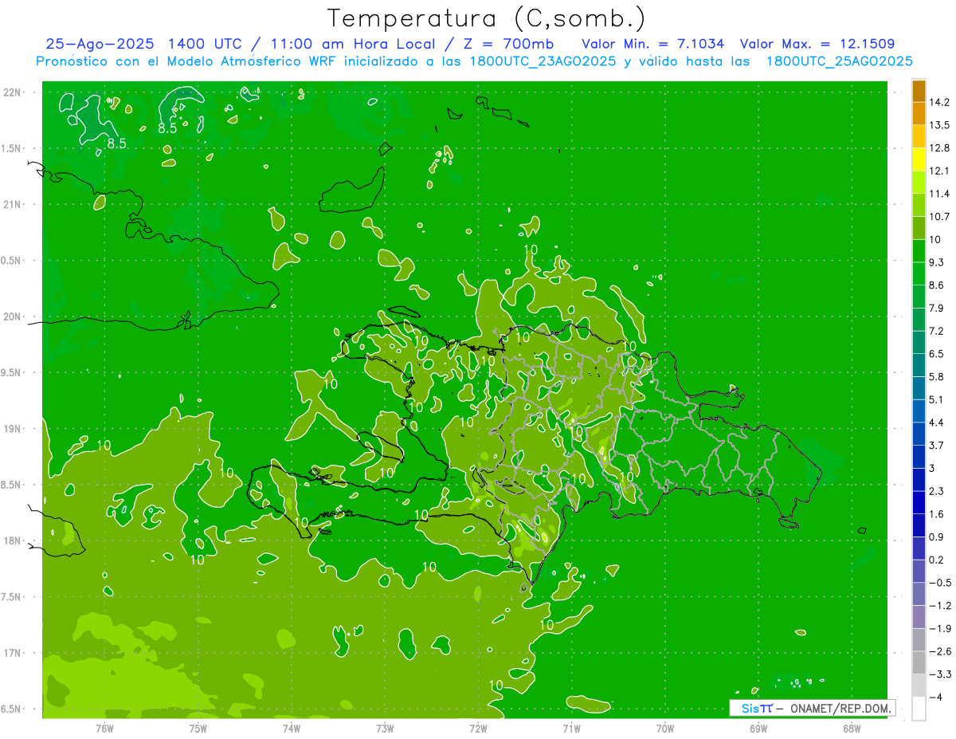956x739 pixels.
Task: Click the '12.1' color scale label
Action: (x=939, y=171)
